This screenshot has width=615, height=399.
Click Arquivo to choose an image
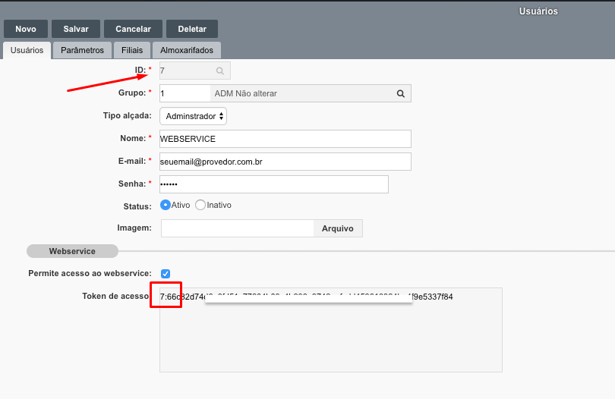tap(338, 228)
